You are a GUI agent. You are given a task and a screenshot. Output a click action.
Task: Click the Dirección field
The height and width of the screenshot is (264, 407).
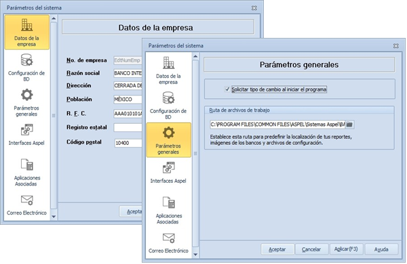[128, 85]
